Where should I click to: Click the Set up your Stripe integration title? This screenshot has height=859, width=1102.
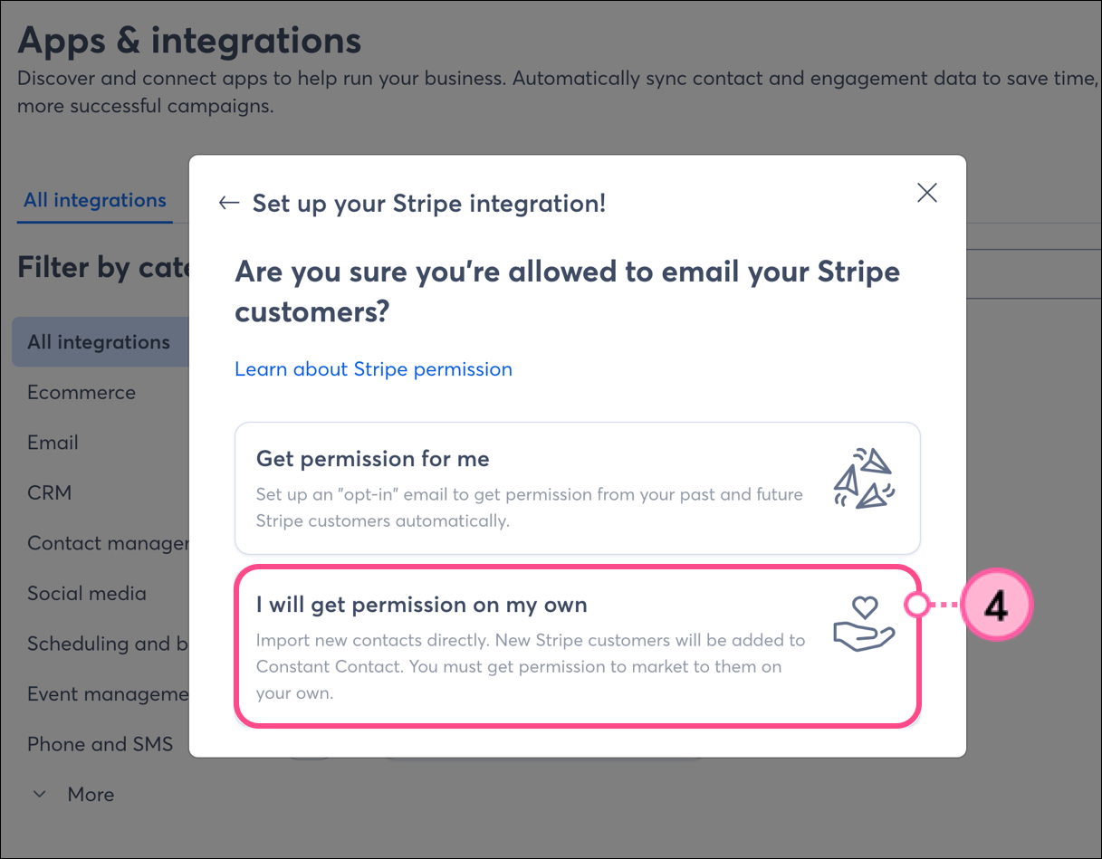click(x=429, y=203)
